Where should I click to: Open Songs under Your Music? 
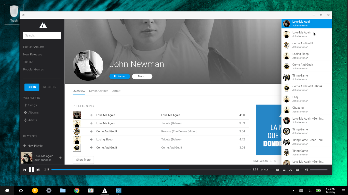[31, 105]
